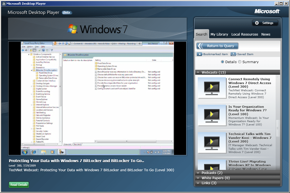Viewport: 290px width, 193px height.
Task: Expand the Links (3) section
Action: point(238,183)
